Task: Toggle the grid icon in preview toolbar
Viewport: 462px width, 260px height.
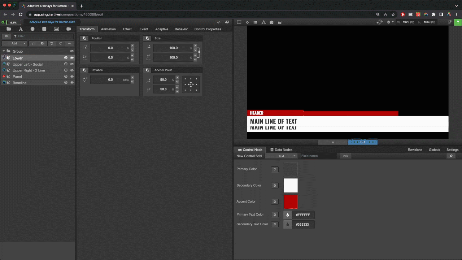Action: click(255, 22)
